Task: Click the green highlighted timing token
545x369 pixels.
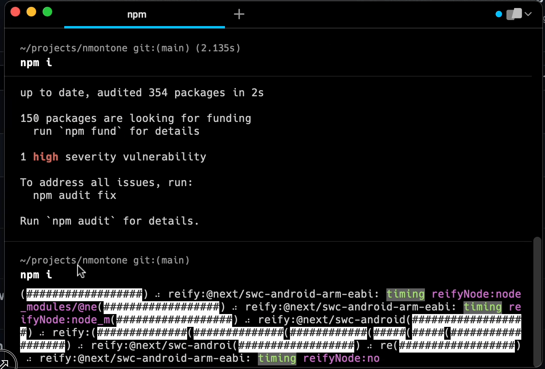Action: click(x=405, y=294)
